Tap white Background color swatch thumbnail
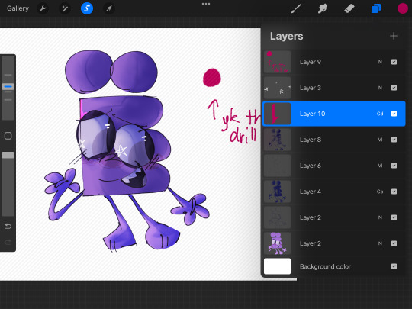412x309 pixels. click(x=277, y=266)
